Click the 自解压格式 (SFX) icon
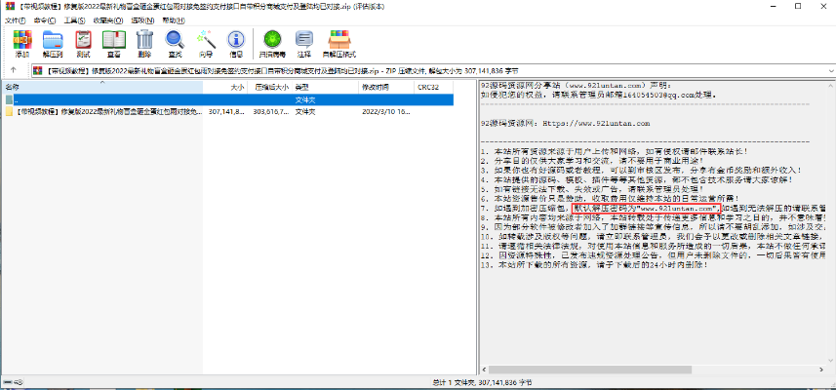 pyautogui.click(x=341, y=44)
